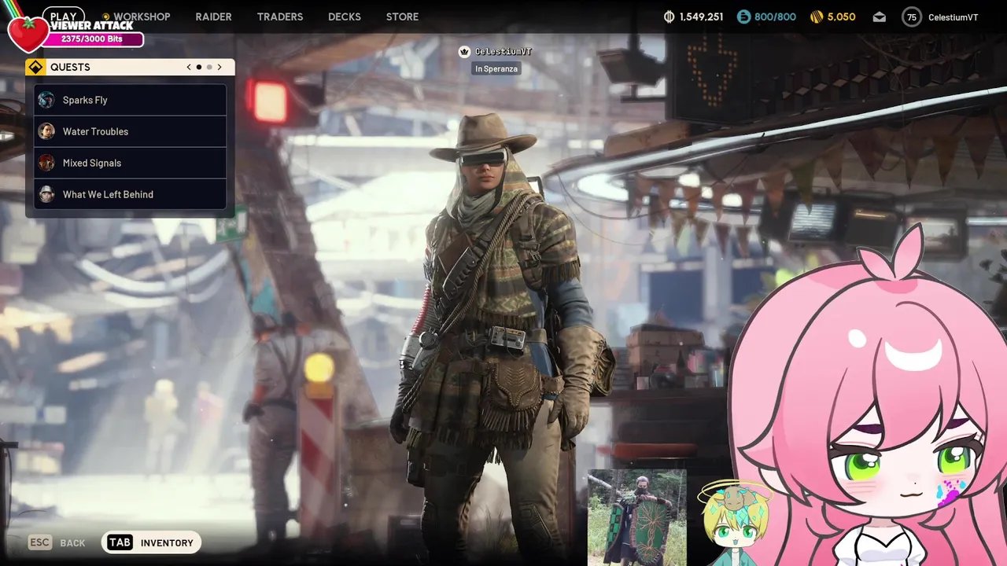Open the Sparks Fly quest
This screenshot has height=566, width=1007.
pos(130,100)
